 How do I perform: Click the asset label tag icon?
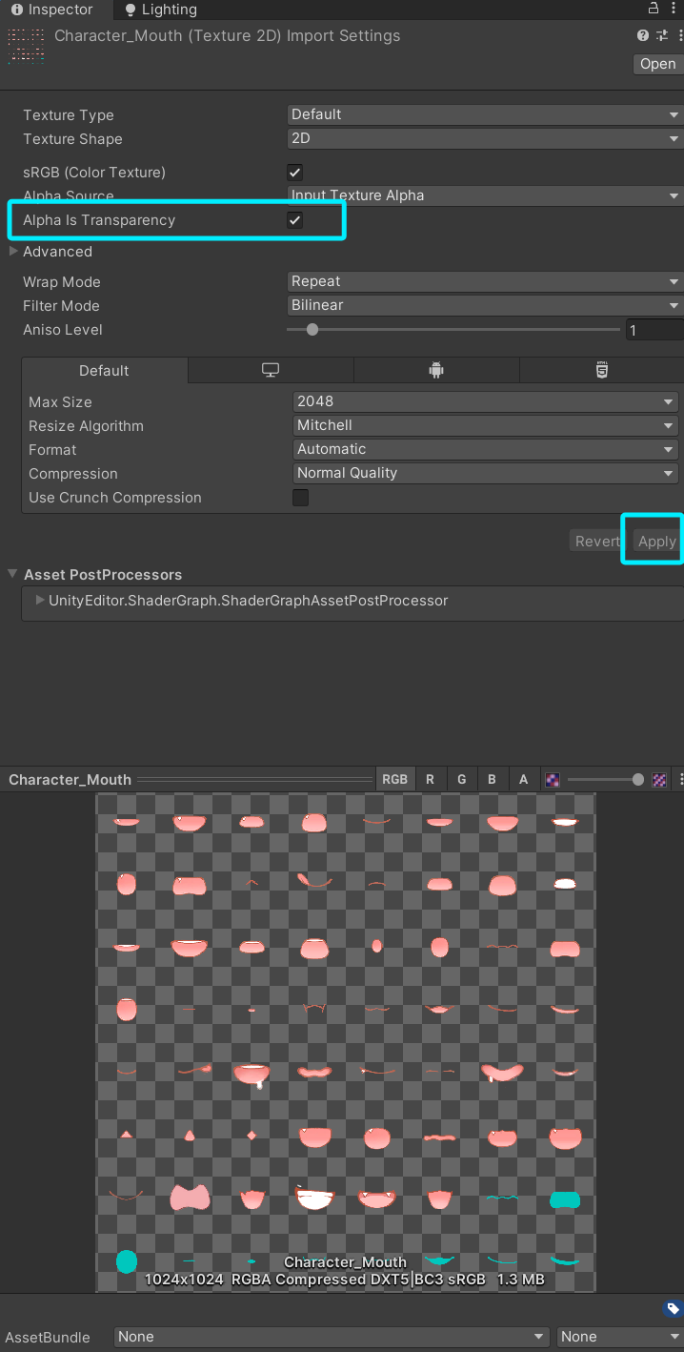click(673, 1309)
